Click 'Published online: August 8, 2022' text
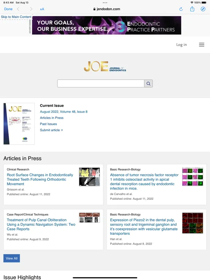 (x=131, y=244)
